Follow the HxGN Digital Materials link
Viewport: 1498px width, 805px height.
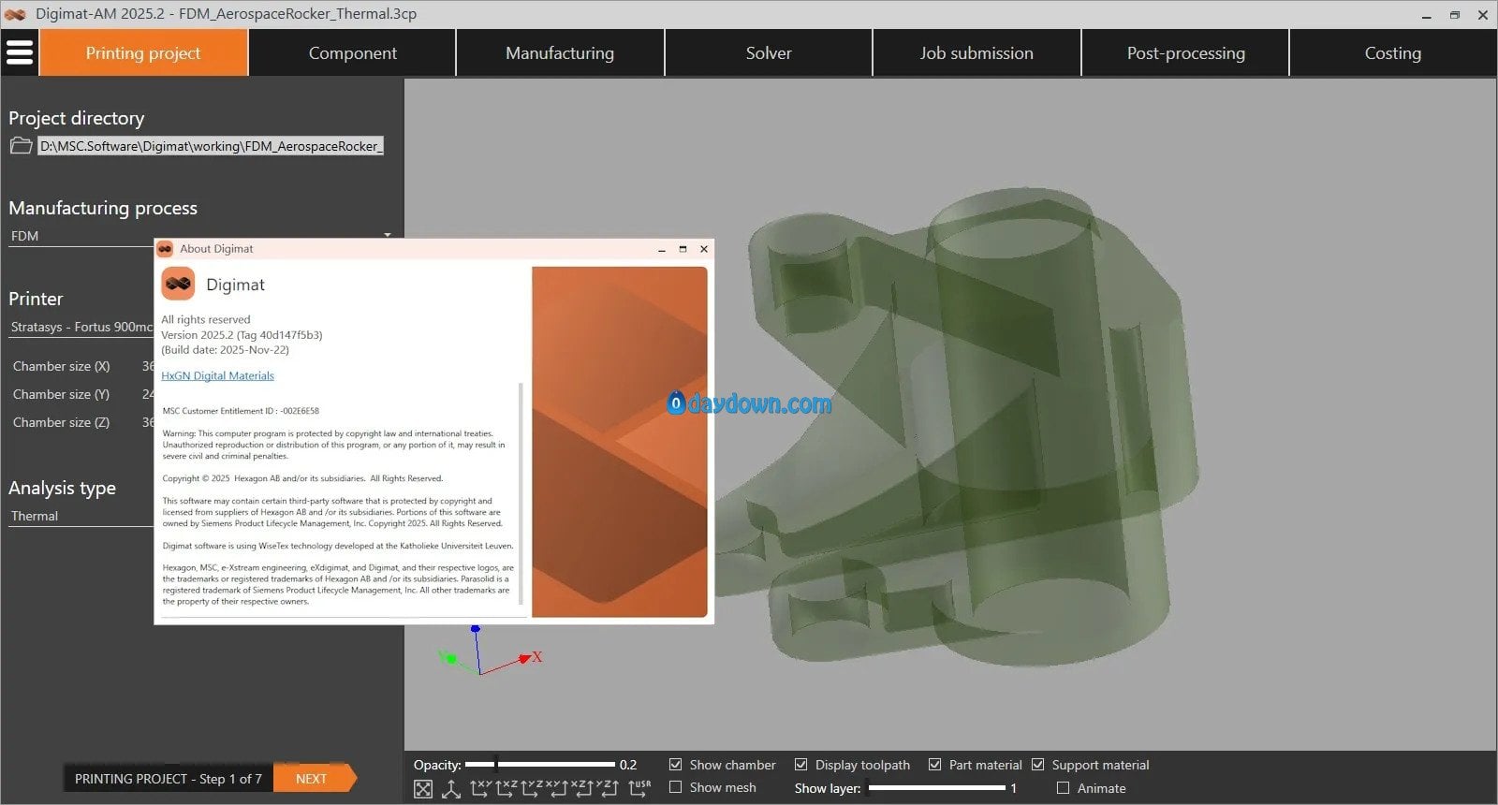pos(217,375)
